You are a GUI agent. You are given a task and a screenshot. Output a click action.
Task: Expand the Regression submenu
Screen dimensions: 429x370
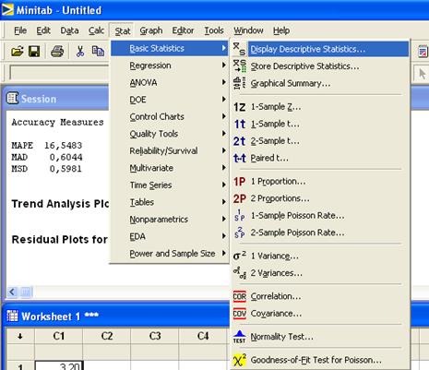point(169,66)
